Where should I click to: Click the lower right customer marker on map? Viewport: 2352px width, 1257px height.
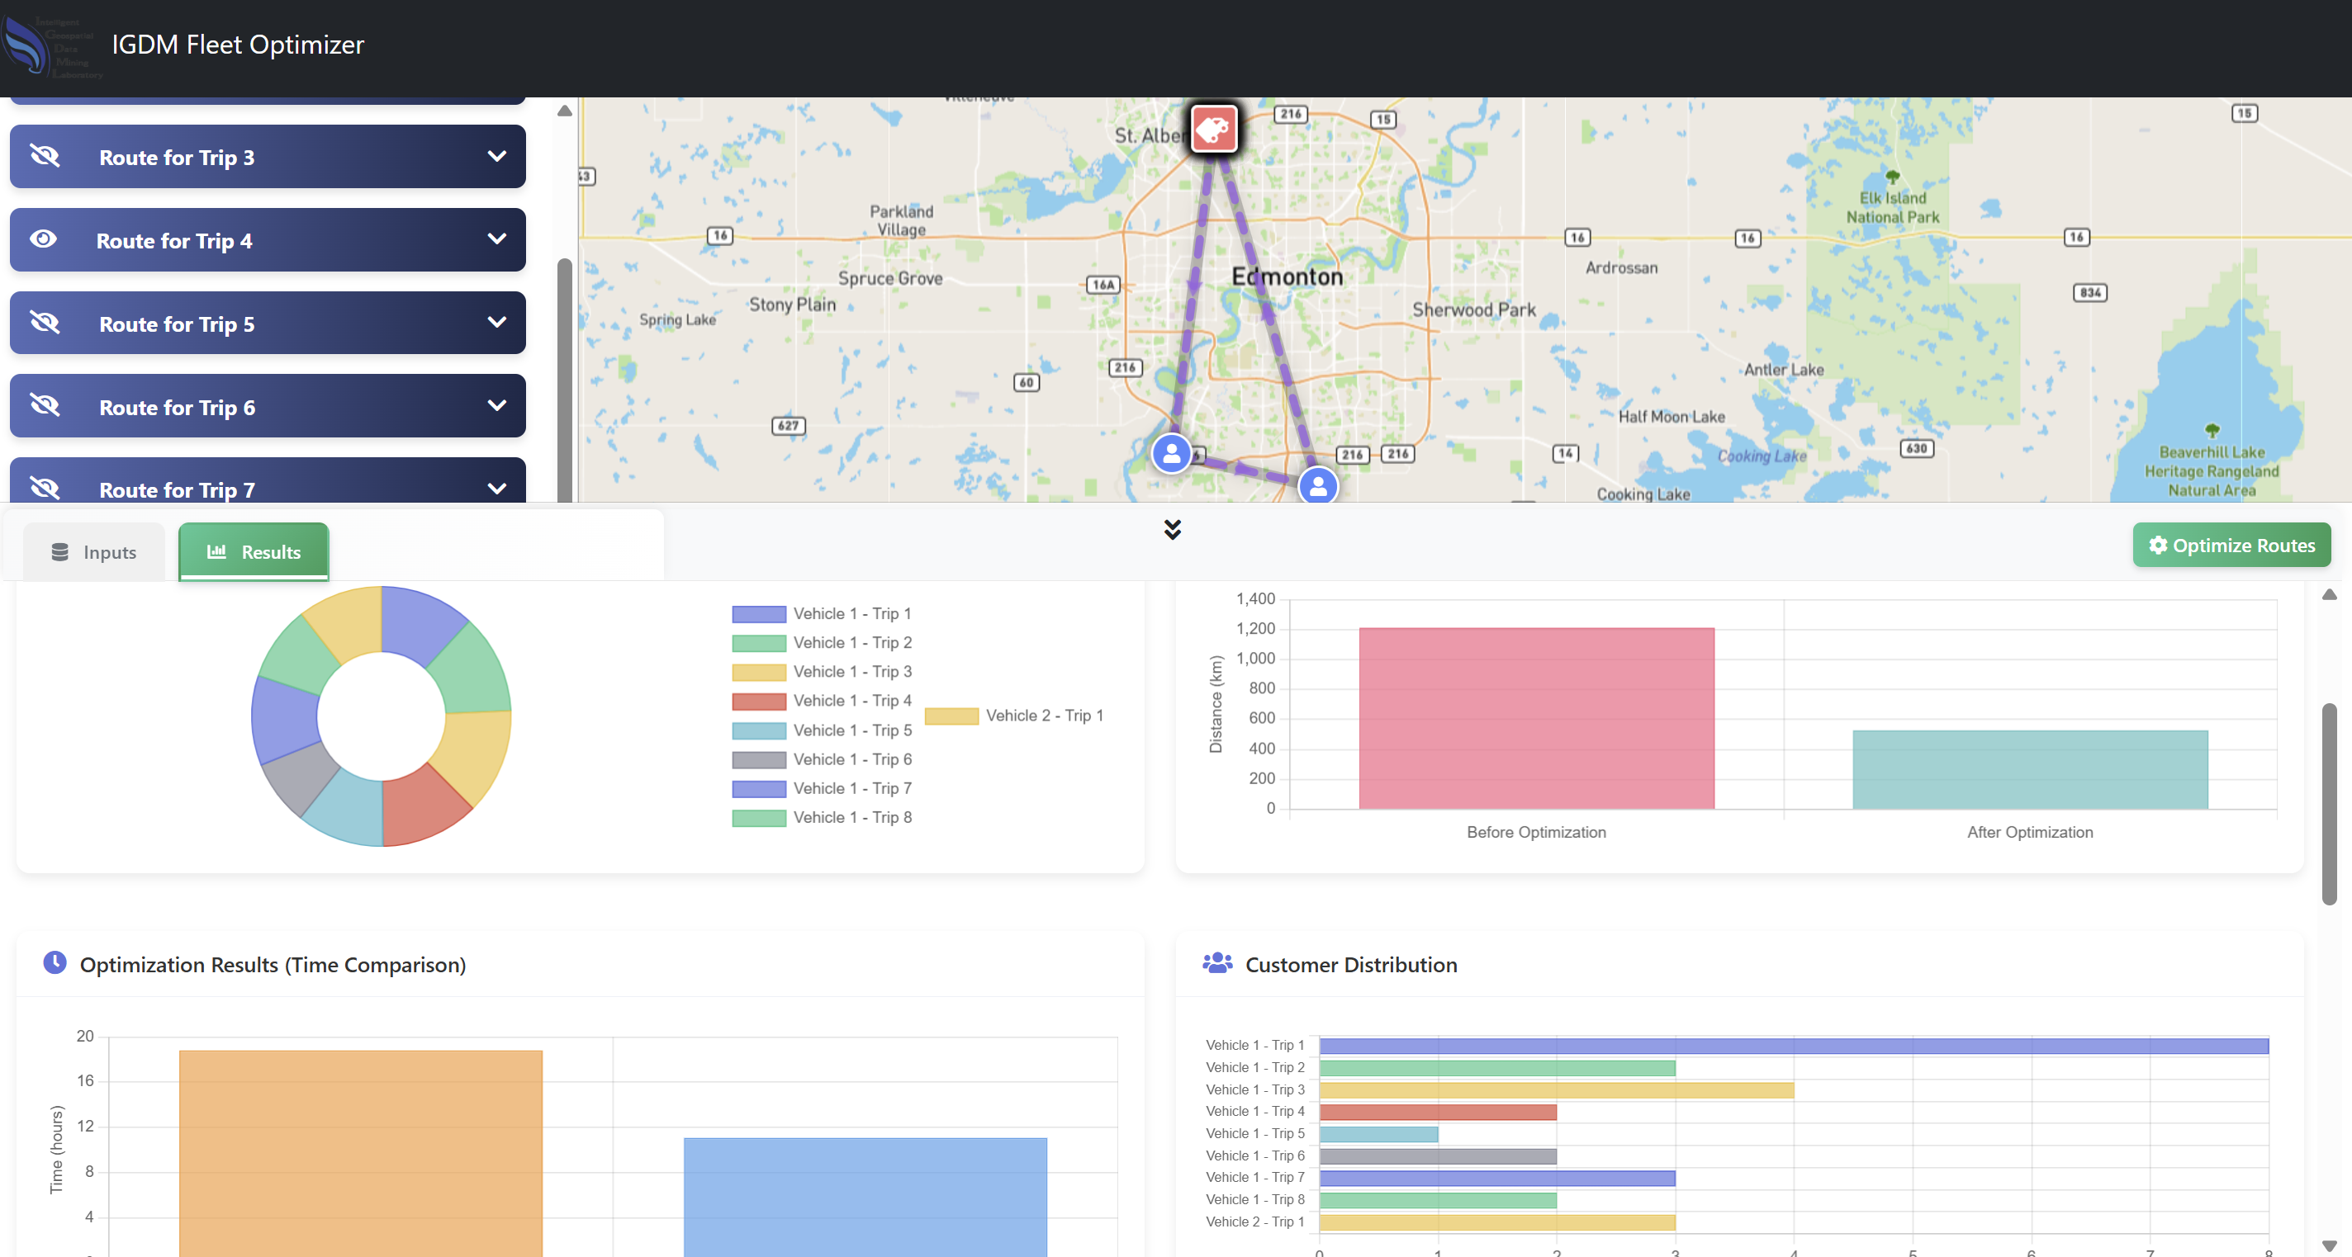1318,486
